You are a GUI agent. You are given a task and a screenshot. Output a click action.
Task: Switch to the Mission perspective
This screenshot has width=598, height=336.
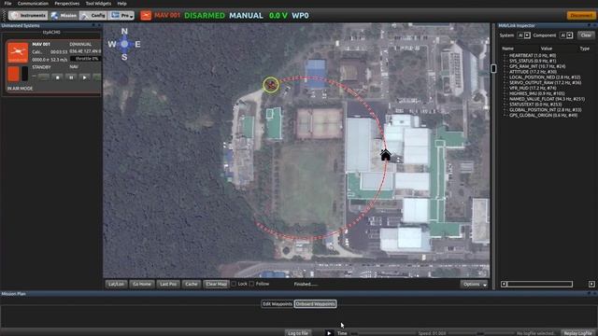[x=64, y=16]
